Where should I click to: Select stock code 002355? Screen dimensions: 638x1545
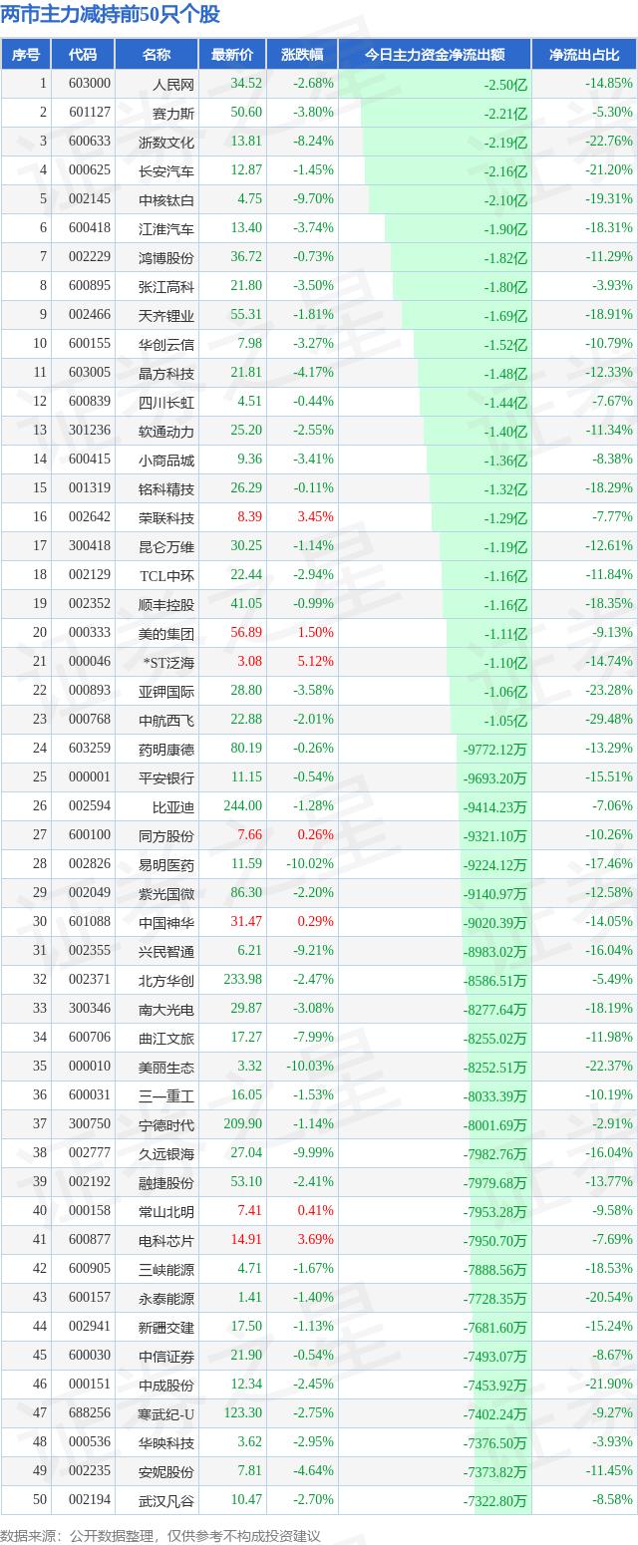pos(90,951)
